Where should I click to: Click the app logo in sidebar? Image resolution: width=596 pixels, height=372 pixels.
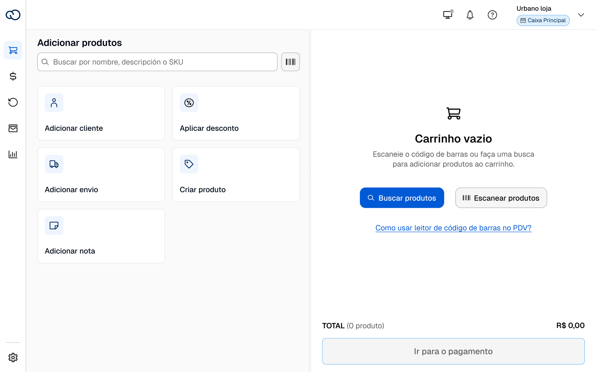point(13,15)
